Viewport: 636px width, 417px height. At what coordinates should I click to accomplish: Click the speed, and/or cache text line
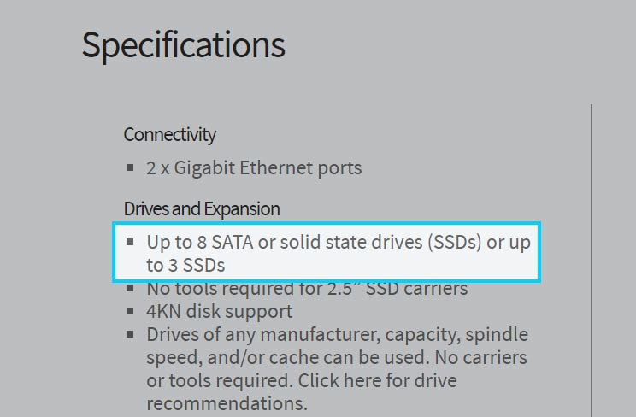[x=337, y=358]
